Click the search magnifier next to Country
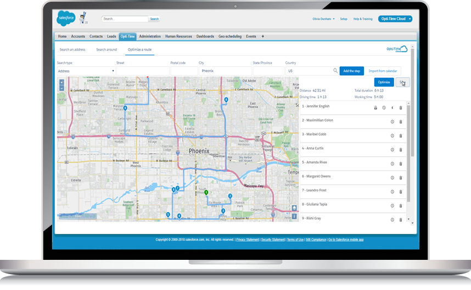471x290 pixels. pos(335,71)
